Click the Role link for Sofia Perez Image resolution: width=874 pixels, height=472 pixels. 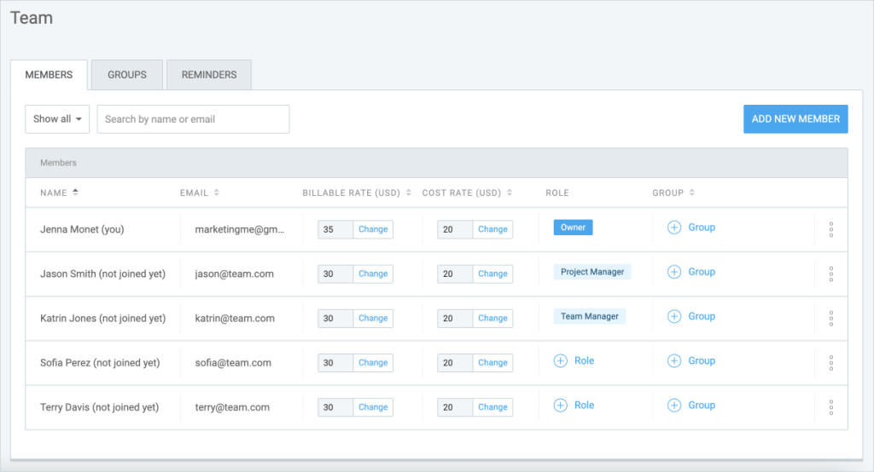click(x=584, y=360)
